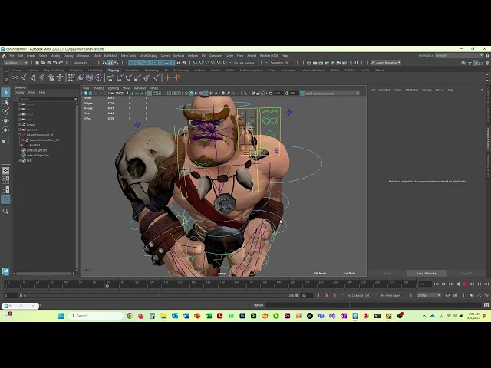Open Photoshop from the Windows taskbar
The height and width of the screenshot is (368, 491).
242,316
